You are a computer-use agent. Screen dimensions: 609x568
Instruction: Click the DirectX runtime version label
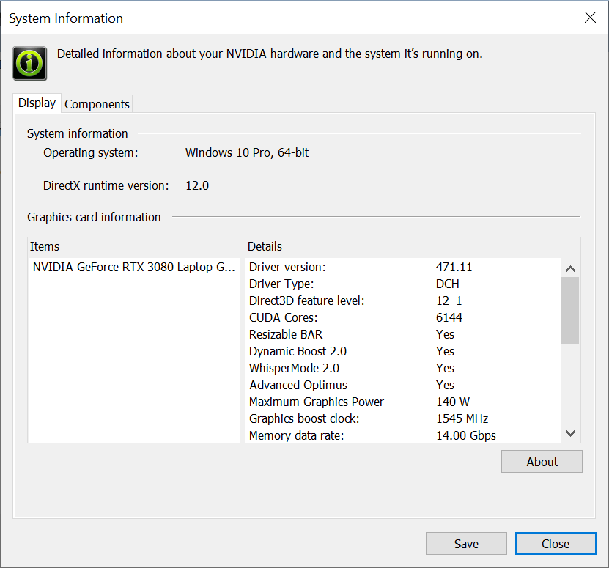(x=106, y=185)
